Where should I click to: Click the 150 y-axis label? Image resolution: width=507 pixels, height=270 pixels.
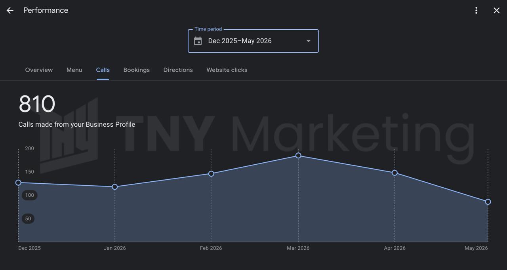tap(29, 172)
